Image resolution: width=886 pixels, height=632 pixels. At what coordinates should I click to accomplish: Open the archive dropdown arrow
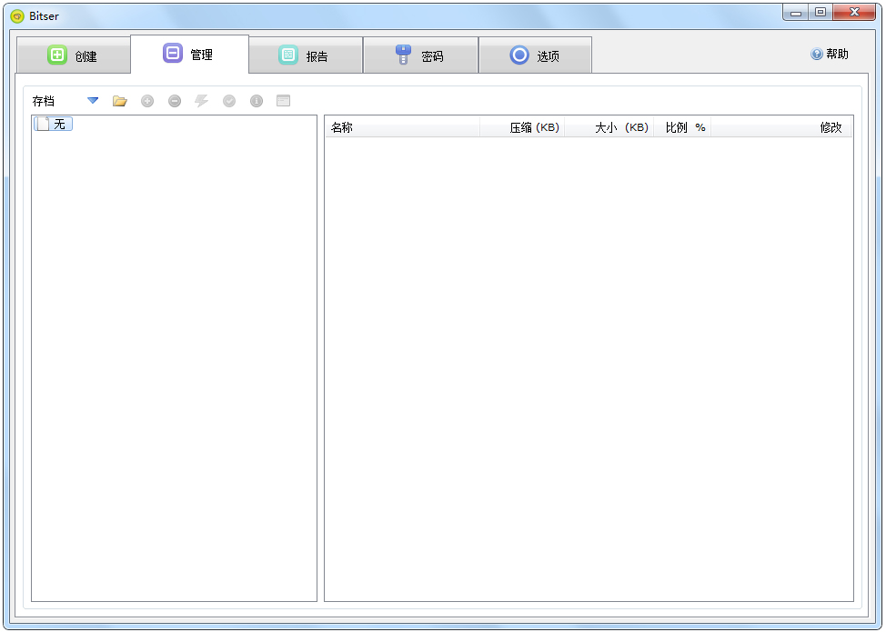click(93, 101)
